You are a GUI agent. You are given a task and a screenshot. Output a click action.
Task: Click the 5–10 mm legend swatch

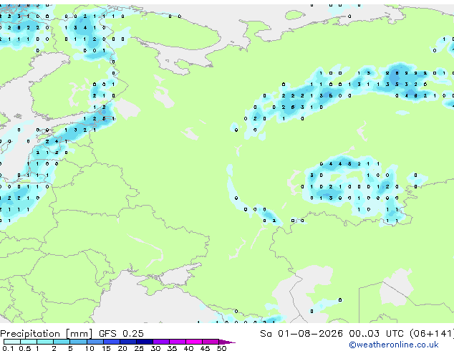(78, 342)
